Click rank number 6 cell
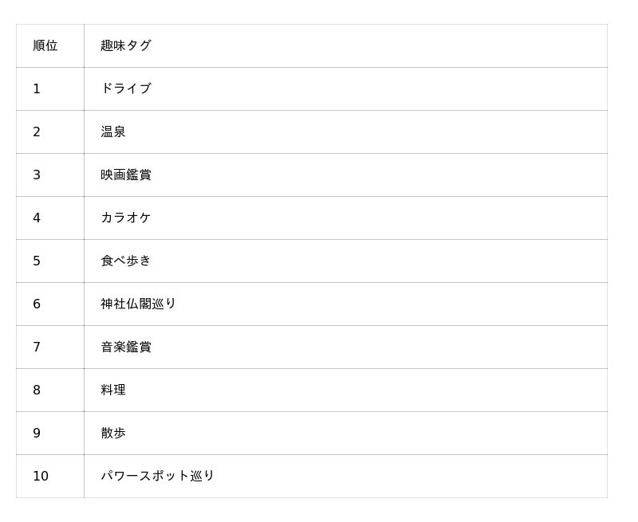Screen dimensions: 638x522 click(x=37, y=304)
